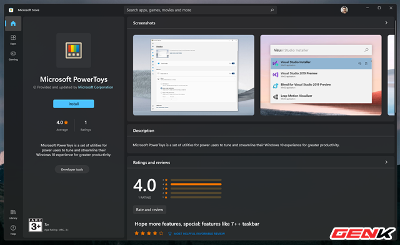Click the PowerToys app icon
Image resolution: width=400 pixels, height=245 pixels.
(x=74, y=50)
